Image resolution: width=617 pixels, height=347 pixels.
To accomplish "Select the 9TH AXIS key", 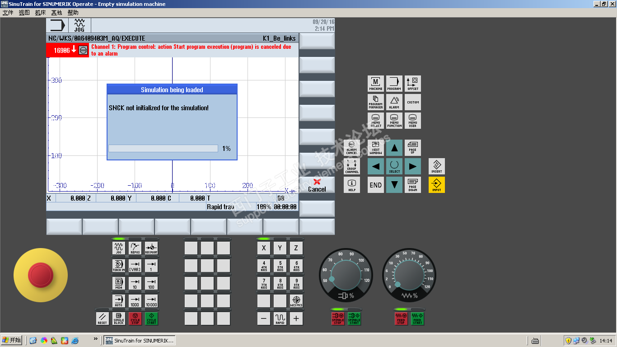I will tap(296, 283).
